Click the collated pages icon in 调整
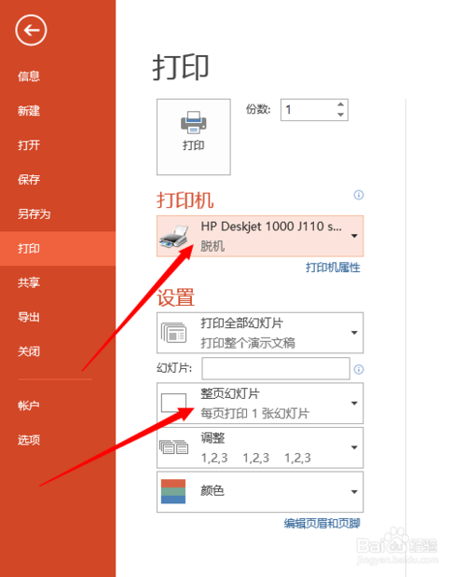466x577 pixels. coord(173,446)
